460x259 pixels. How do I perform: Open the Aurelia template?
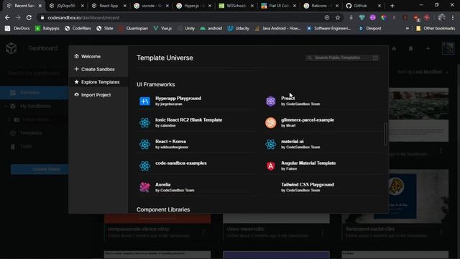point(163,185)
